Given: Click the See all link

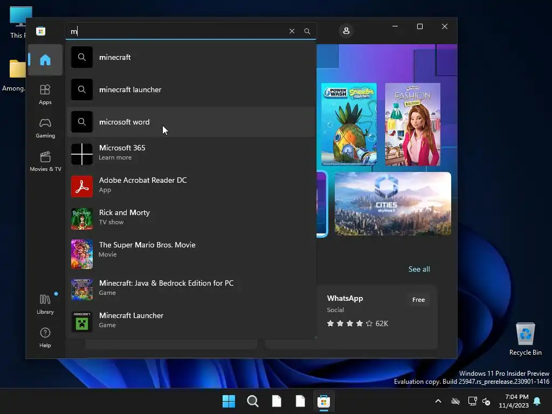Looking at the screenshot, I should (419, 269).
